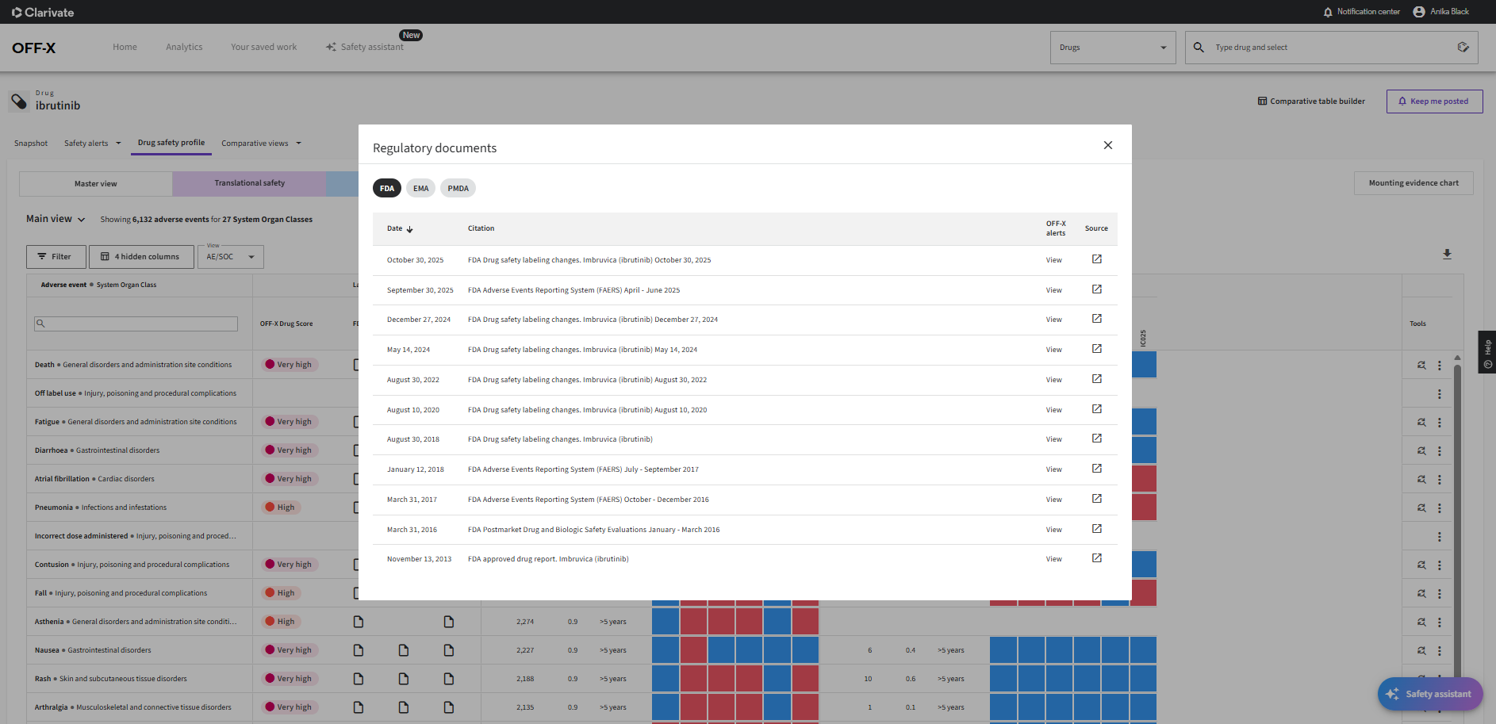This screenshot has width=1496, height=724.
Task: Open source link for December 27, 2024 document
Action: click(x=1096, y=319)
